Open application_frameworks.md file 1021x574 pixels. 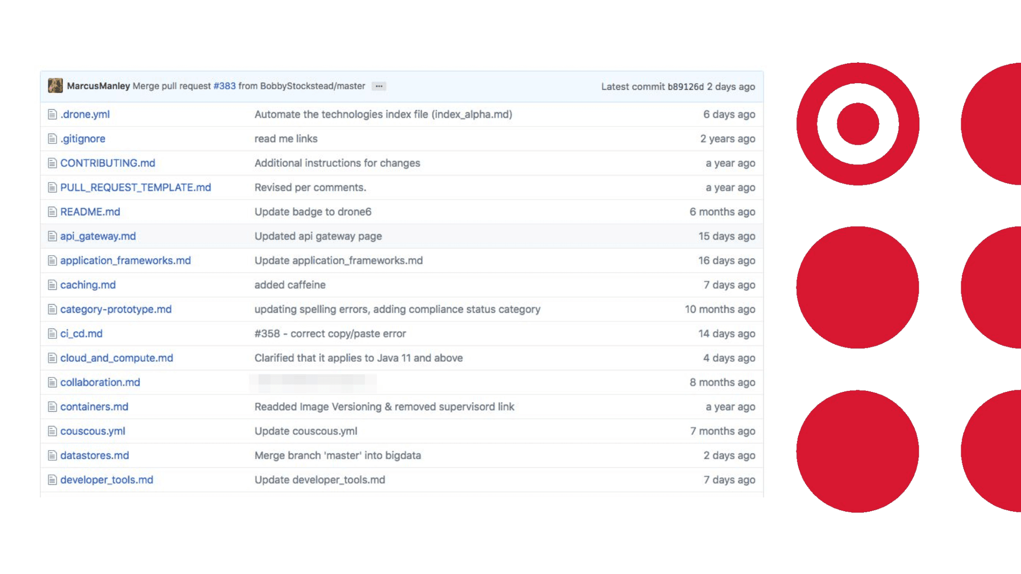tap(126, 261)
